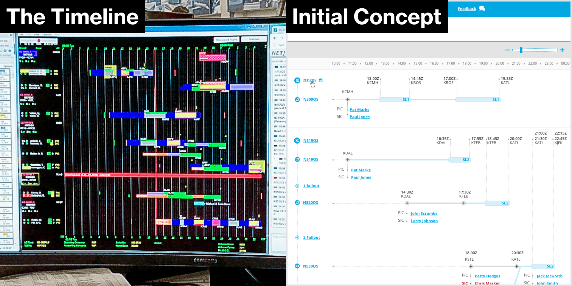Click the Watches button in old timeline
572x286 pixels.
(x=254, y=39)
